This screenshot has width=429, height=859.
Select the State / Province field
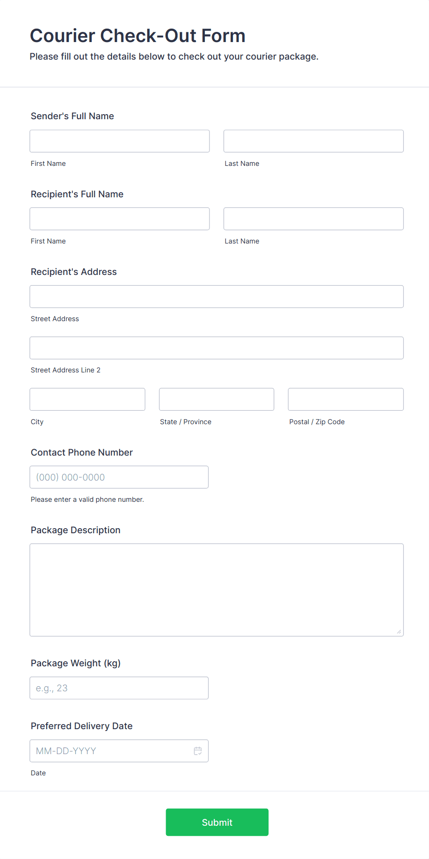click(216, 399)
